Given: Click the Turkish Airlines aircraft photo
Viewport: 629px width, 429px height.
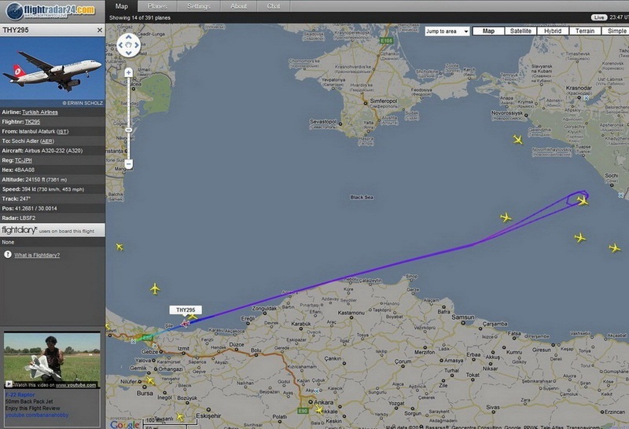Looking at the screenshot, I should [x=53, y=71].
